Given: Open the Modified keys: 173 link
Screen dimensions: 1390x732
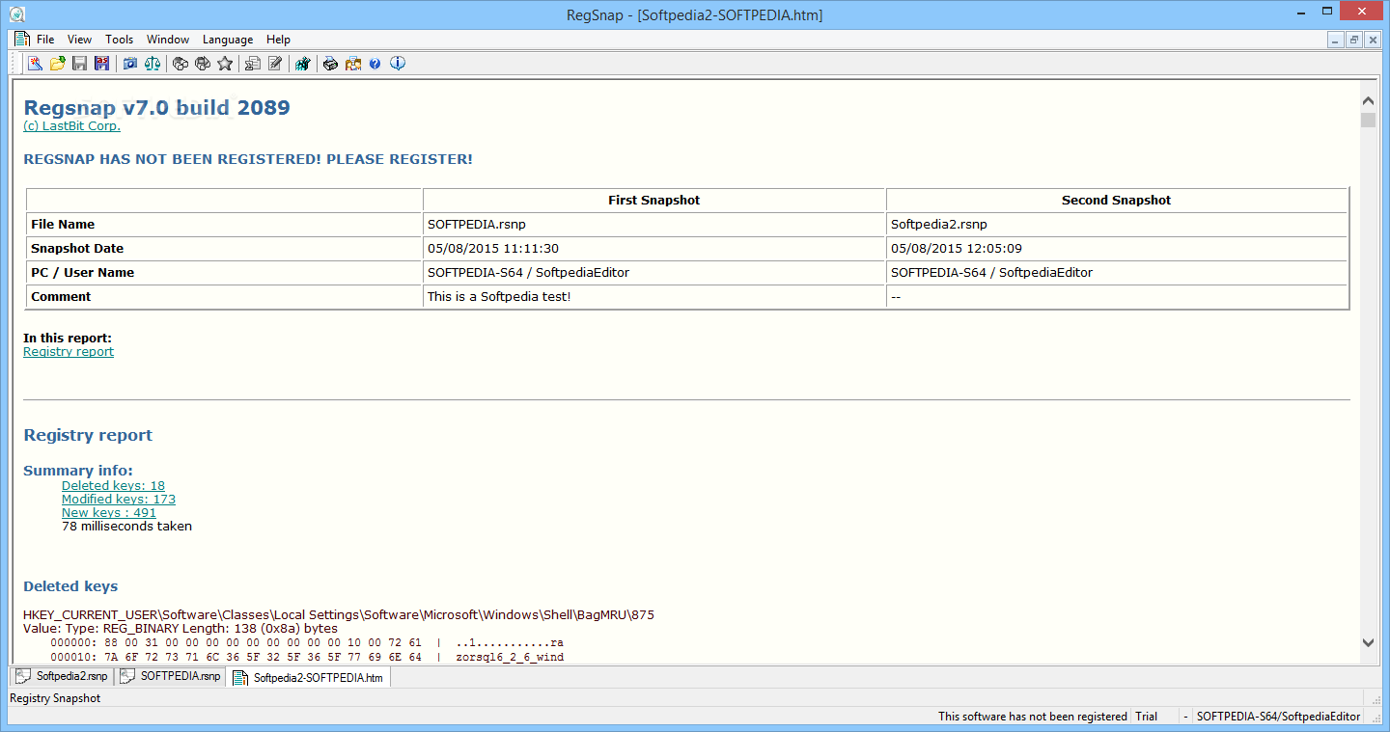Looking at the screenshot, I should [119, 500].
